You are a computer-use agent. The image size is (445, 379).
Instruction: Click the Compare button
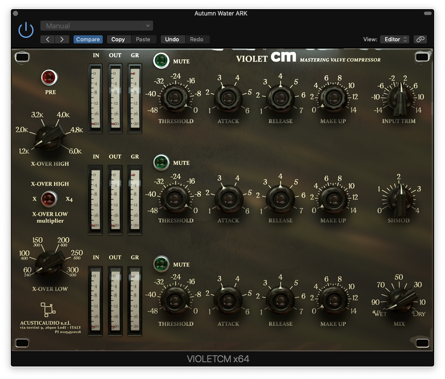pos(88,40)
